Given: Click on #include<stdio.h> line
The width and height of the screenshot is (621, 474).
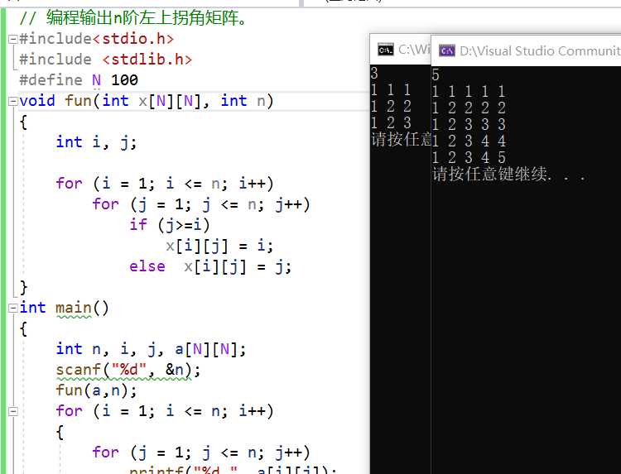Looking at the screenshot, I should (97, 39).
